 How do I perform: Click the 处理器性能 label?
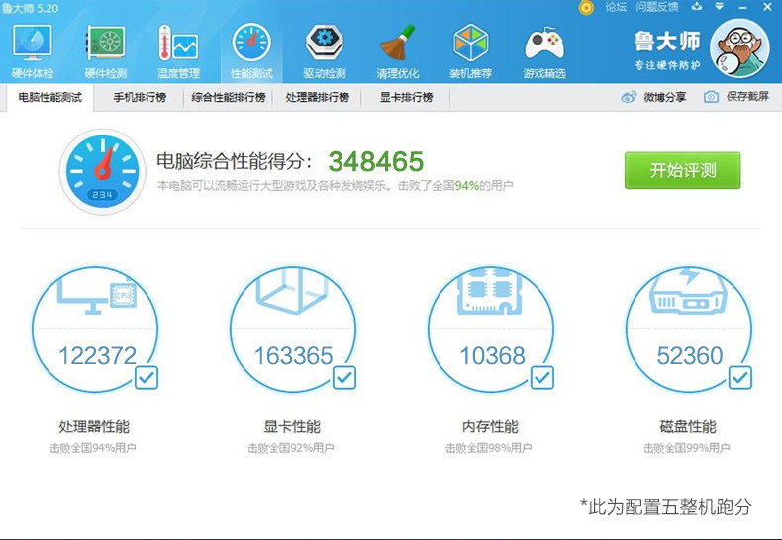(x=94, y=427)
